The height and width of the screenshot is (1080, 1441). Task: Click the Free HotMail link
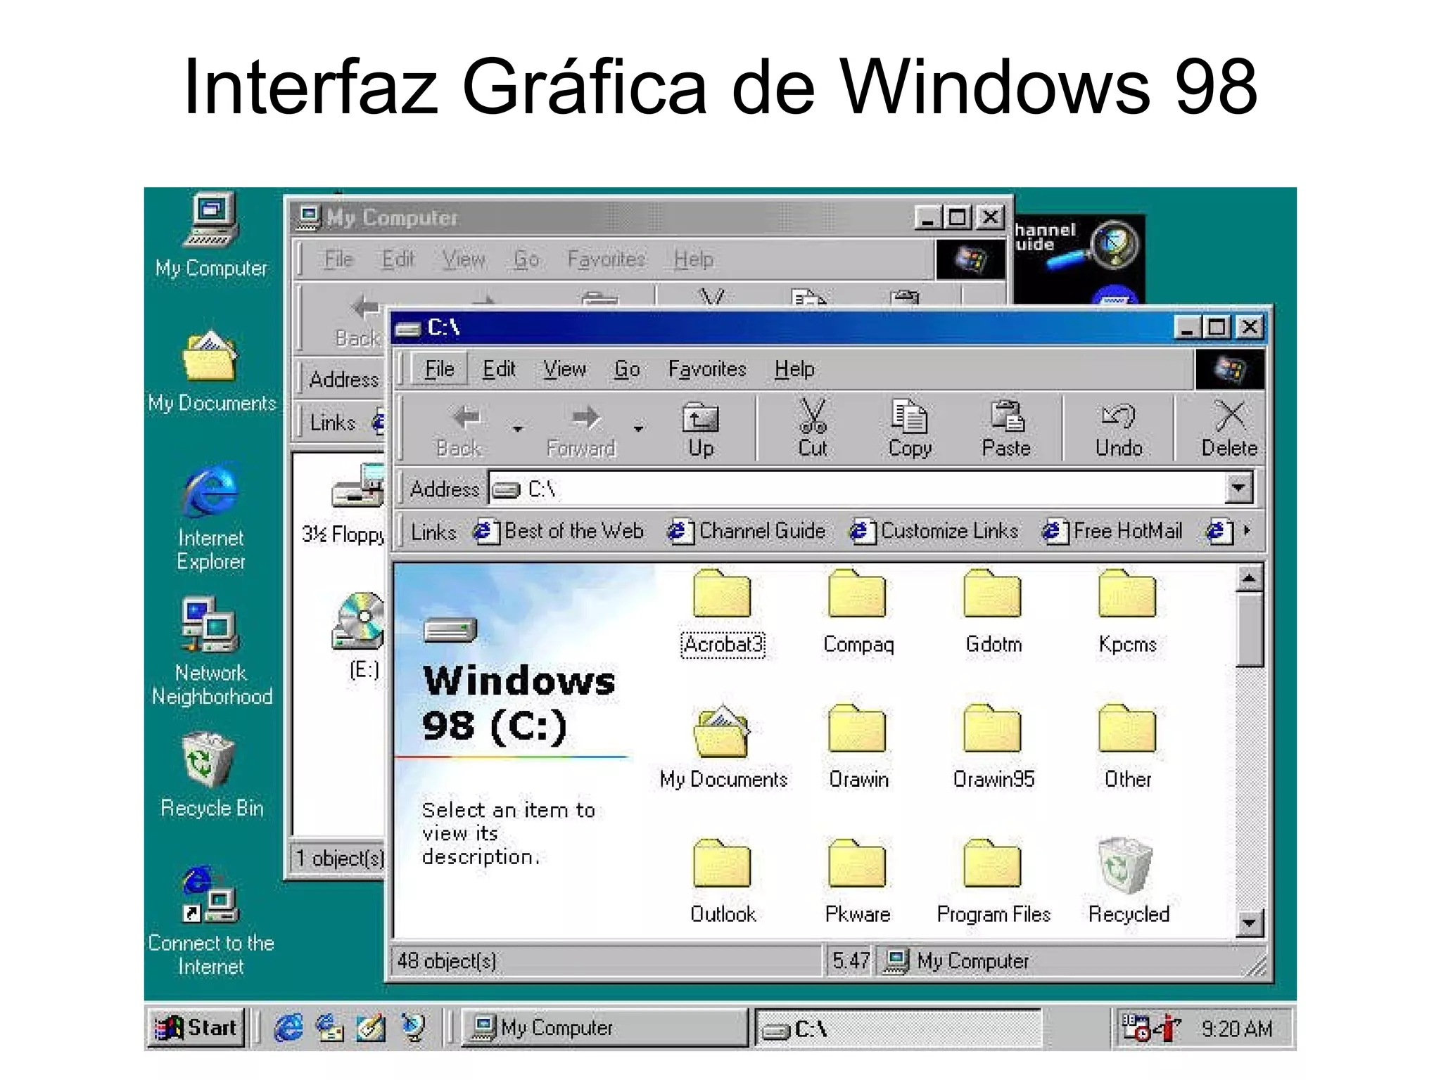(x=1112, y=531)
